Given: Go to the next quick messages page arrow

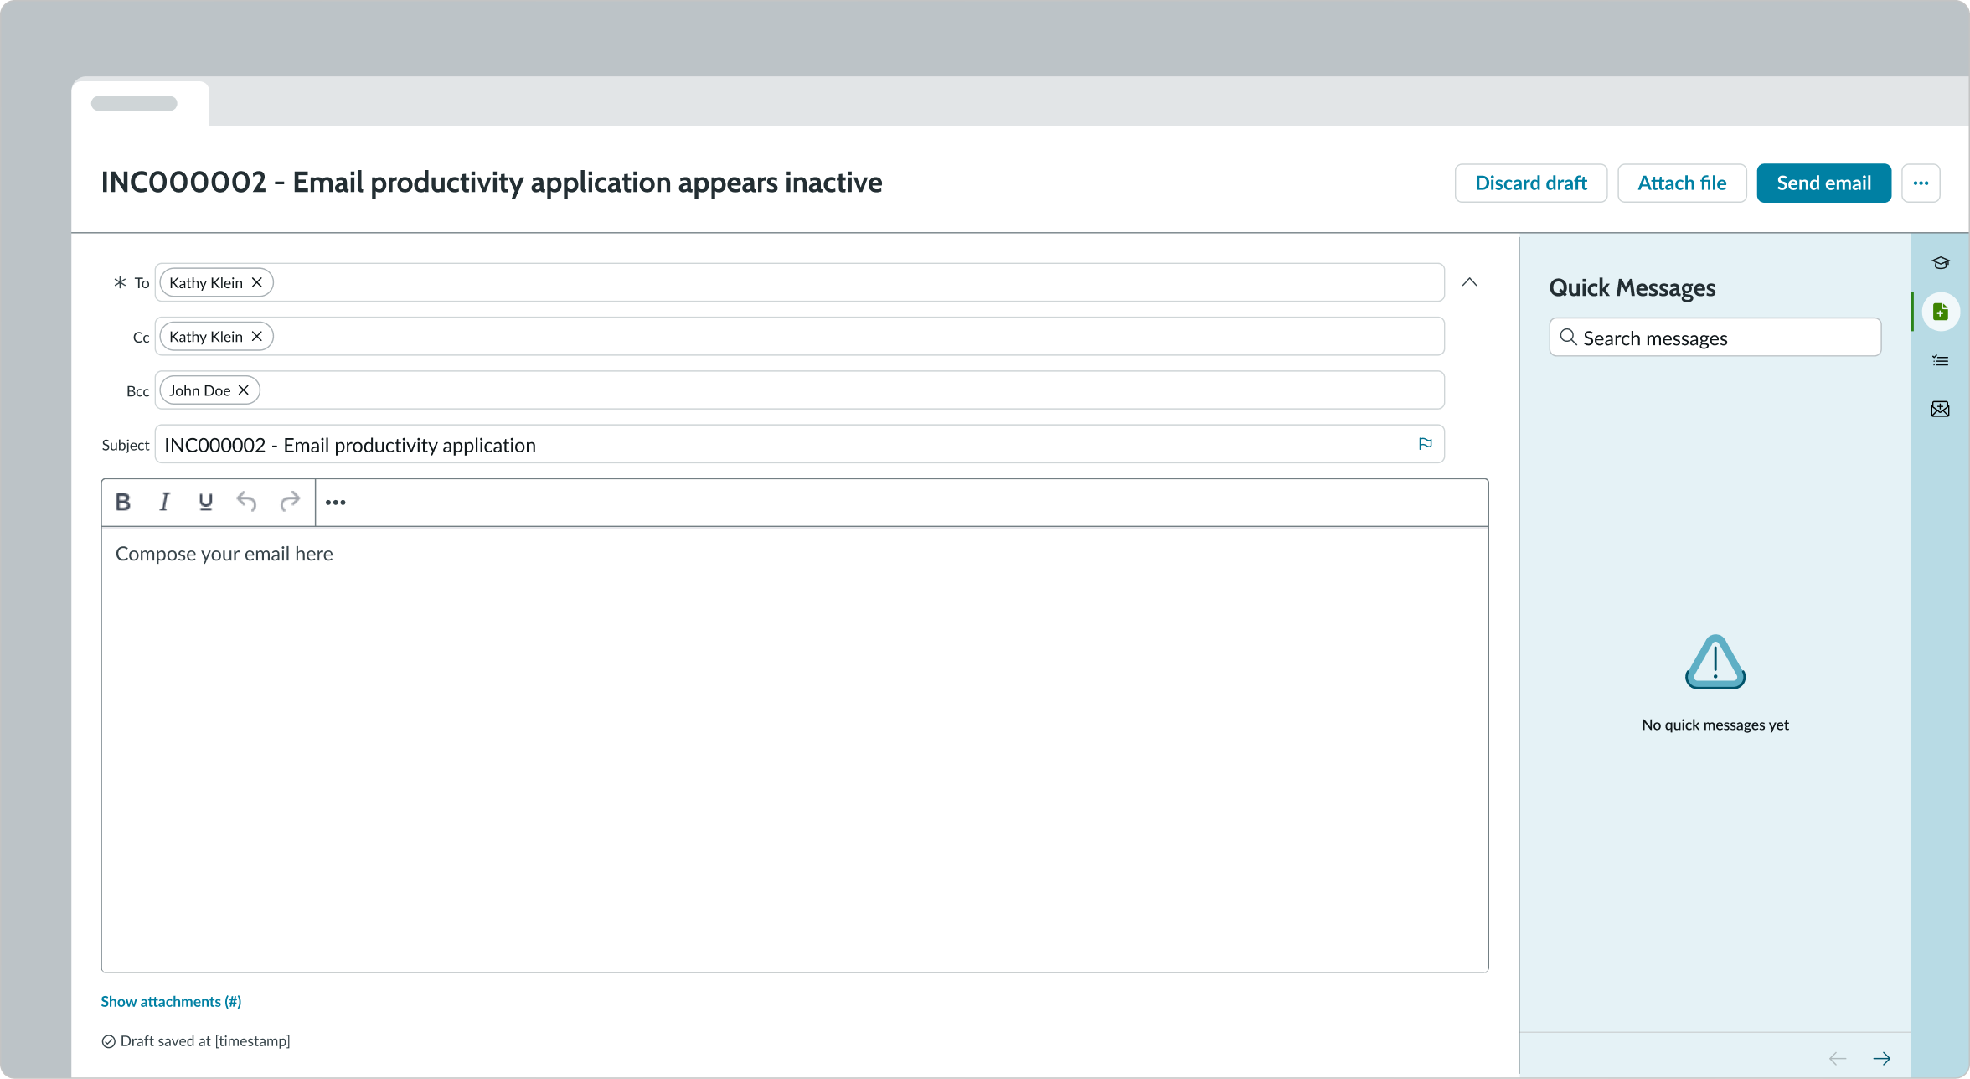Looking at the screenshot, I should click(x=1881, y=1059).
